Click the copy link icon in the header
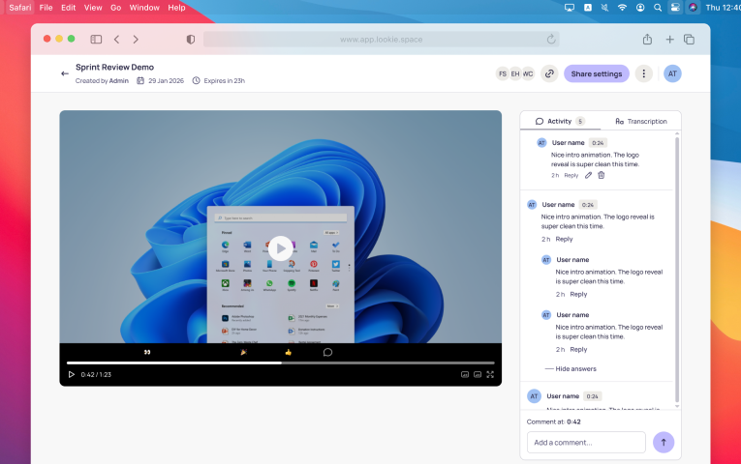The width and height of the screenshot is (741, 464). 549,73
